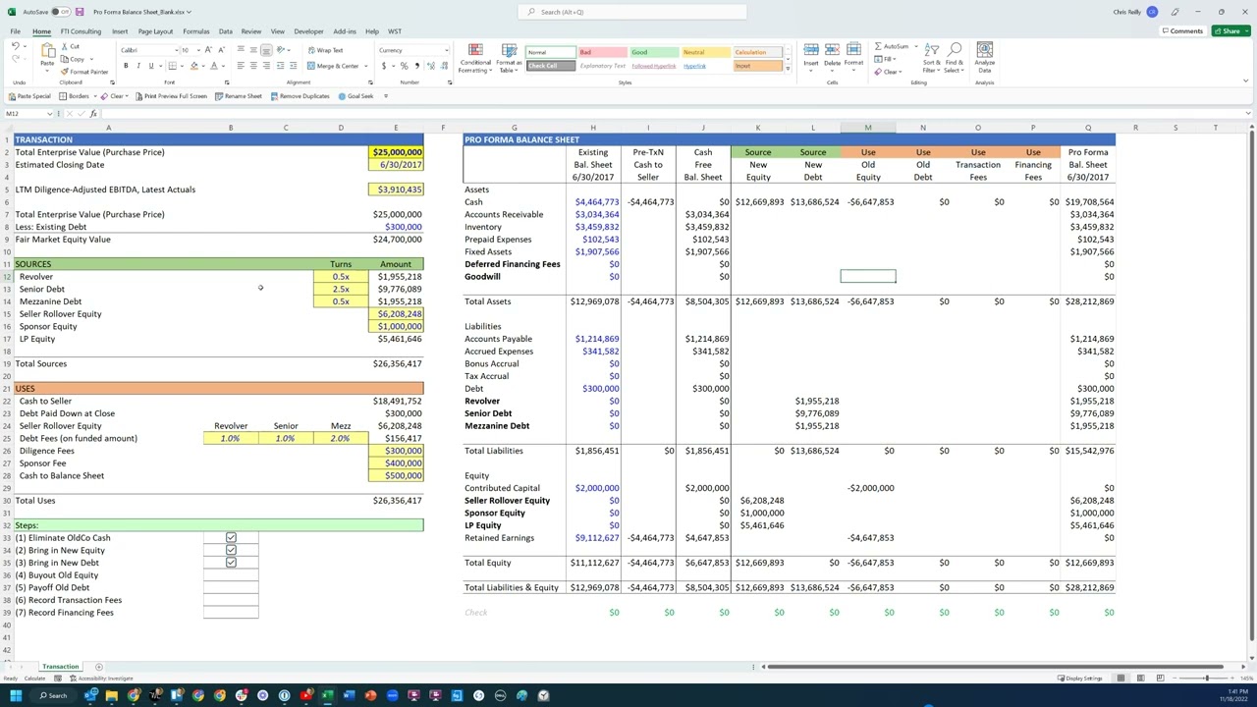Add a new sheet with plus icon
Viewport: 1257px width, 707px height.
(x=98, y=667)
